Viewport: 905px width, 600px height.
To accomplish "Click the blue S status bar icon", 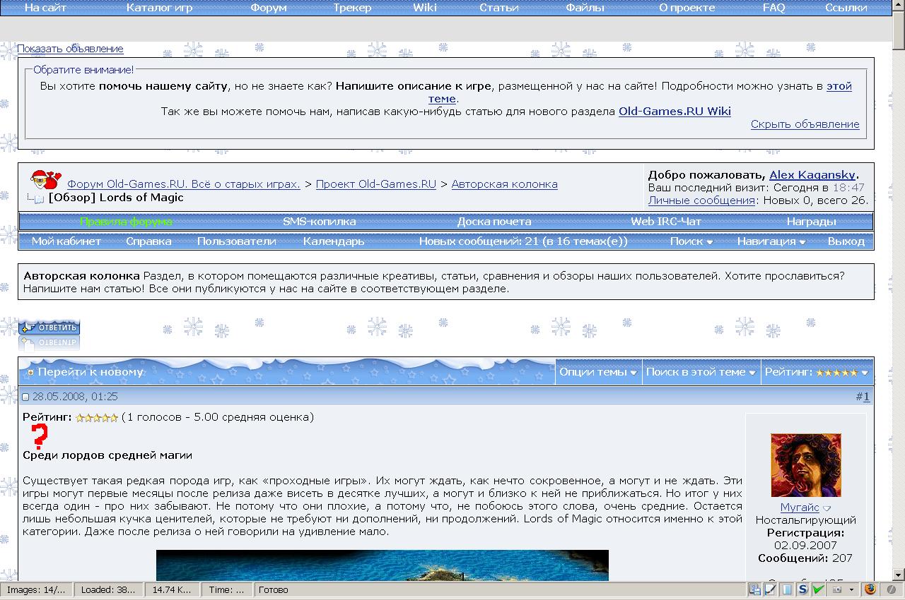I will [802, 589].
